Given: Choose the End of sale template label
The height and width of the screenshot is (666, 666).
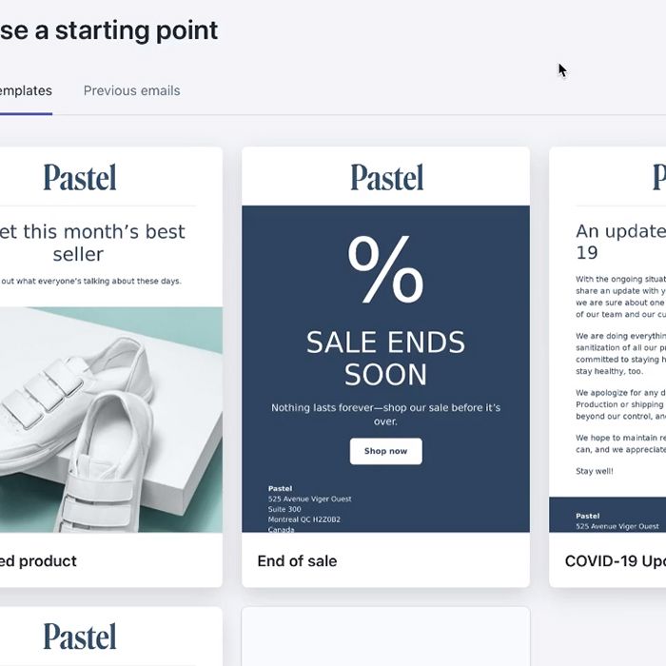Looking at the screenshot, I should tap(297, 561).
